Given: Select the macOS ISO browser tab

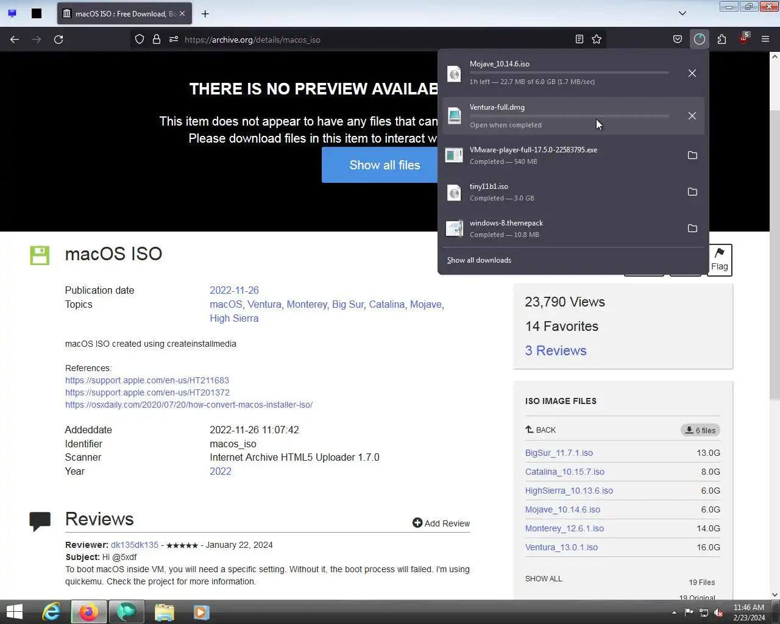Looking at the screenshot, I should point(124,13).
